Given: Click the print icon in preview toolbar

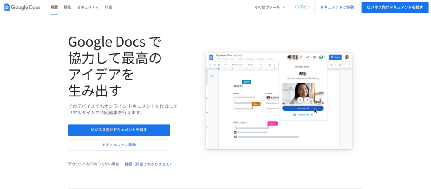Looking at the screenshot, I should point(218,65).
